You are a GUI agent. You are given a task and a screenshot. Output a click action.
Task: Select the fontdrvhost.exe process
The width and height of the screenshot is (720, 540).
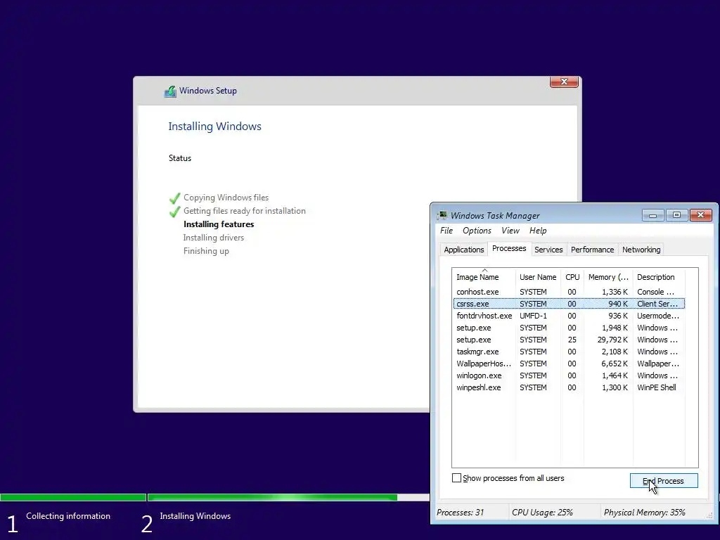pyautogui.click(x=568, y=316)
